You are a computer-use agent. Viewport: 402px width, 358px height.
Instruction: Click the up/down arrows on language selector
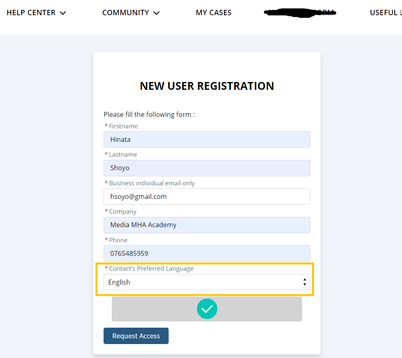click(305, 282)
